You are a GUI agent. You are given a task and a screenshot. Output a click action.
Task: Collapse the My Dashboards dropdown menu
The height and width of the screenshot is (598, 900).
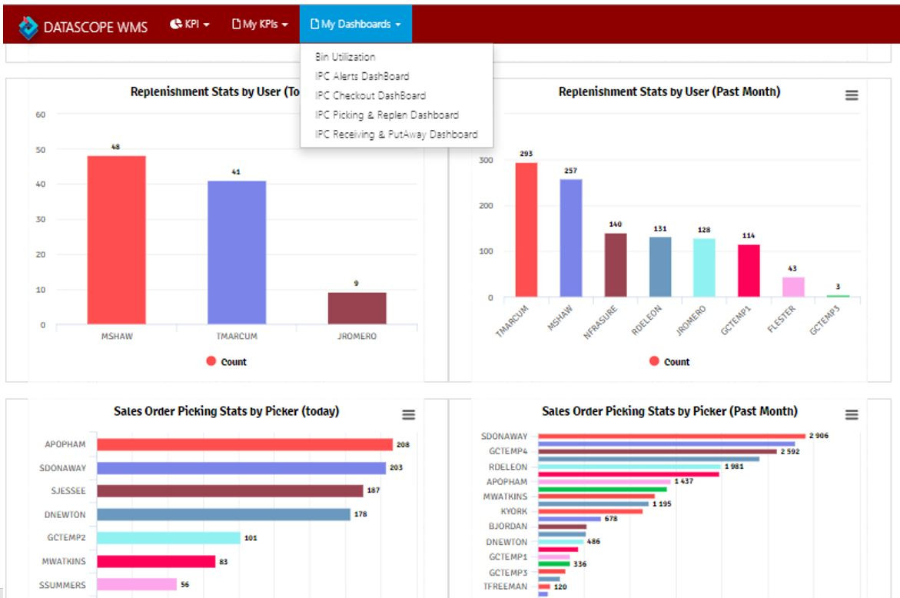(x=356, y=24)
